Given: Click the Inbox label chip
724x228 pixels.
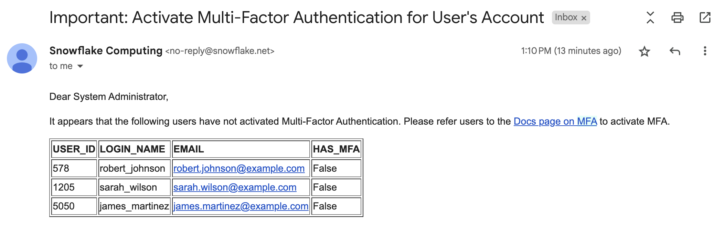Looking at the screenshot, I should [566, 18].
